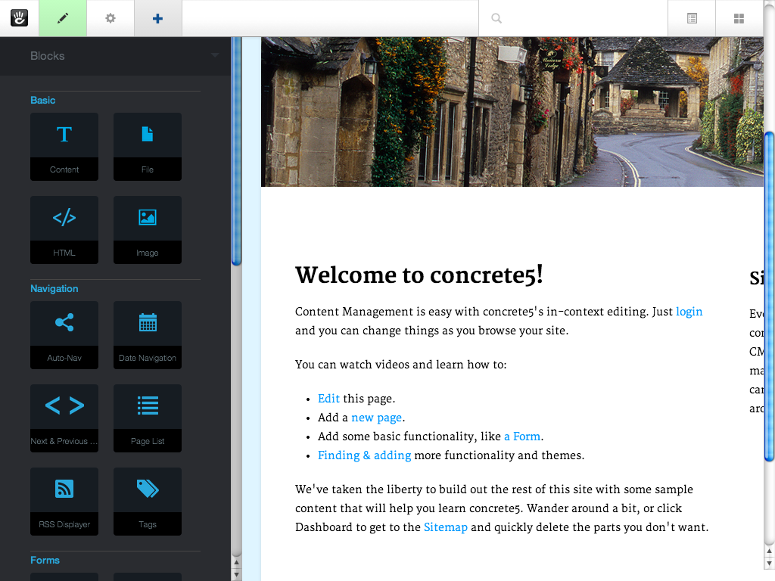Screen dimensions: 775x581
Task: Open the Finding & adding link
Action: [x=364, y=455]
